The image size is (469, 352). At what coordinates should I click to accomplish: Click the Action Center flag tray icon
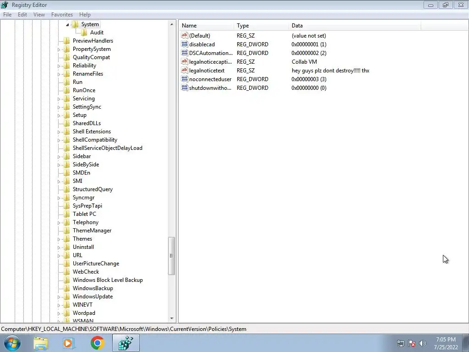tap(412, 343)
